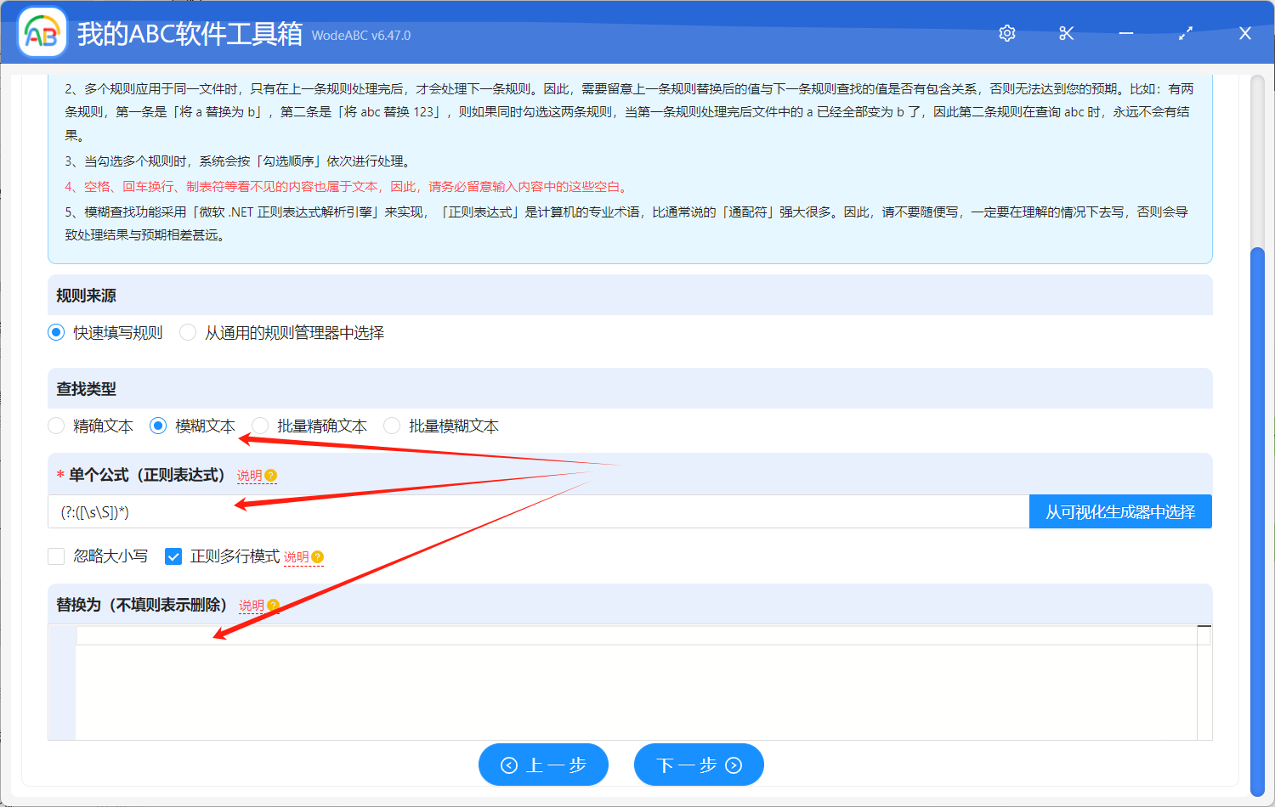Click the scissors icon in the title bar

point(1066,33)
